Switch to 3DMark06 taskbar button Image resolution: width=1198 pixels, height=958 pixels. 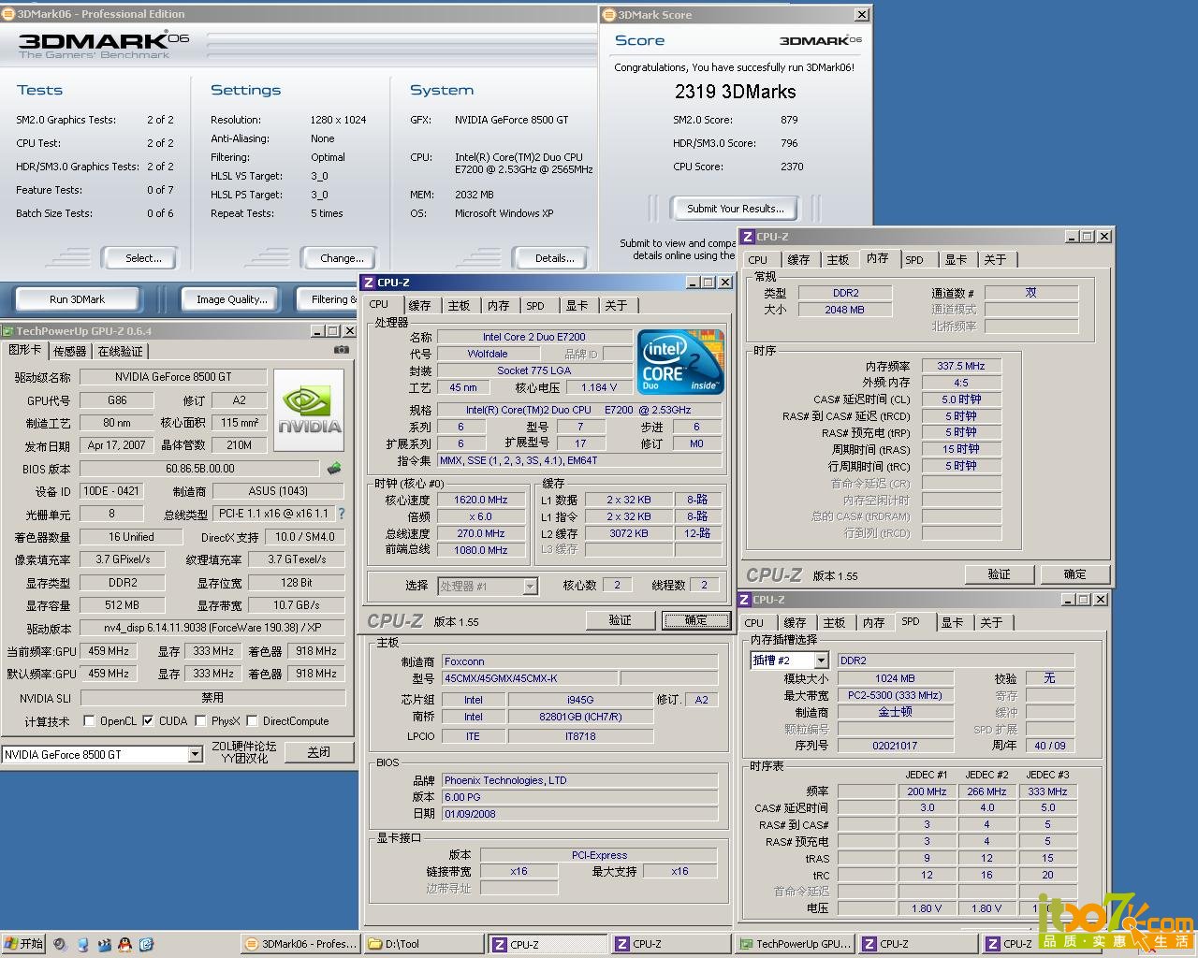click(x=301, y=944)
